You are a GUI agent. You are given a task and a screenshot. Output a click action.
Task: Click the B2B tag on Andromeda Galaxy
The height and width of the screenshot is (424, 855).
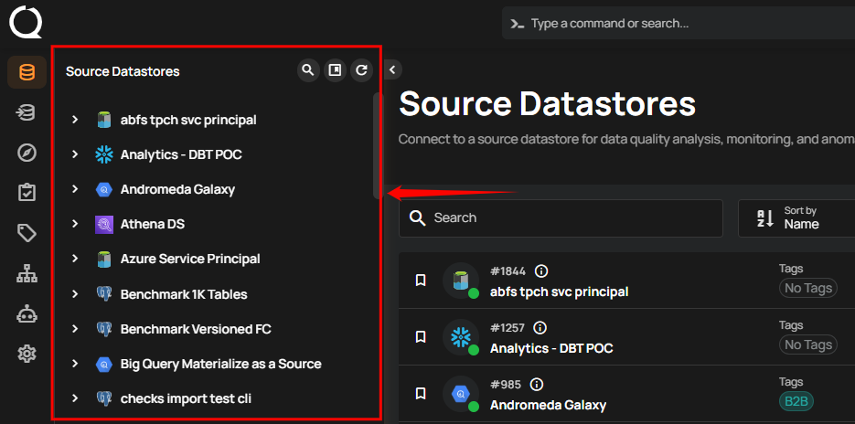[x=796, y=402]
